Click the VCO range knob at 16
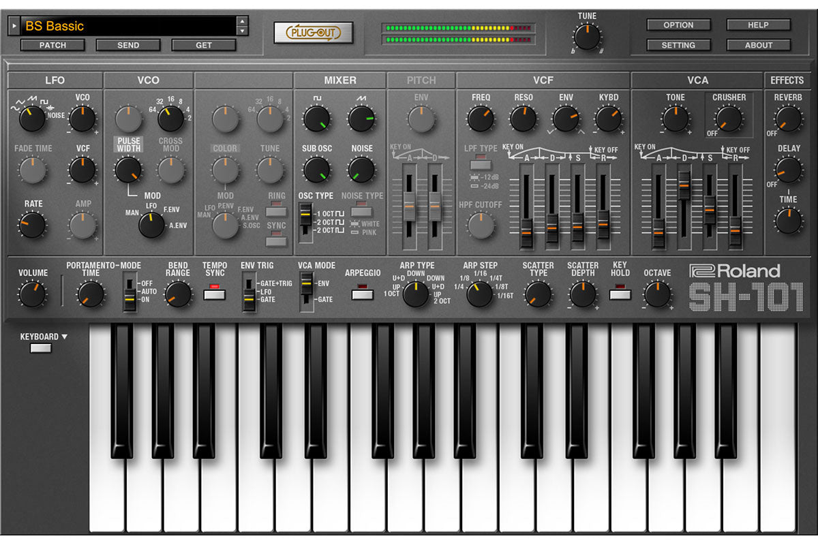 (170, 119)
